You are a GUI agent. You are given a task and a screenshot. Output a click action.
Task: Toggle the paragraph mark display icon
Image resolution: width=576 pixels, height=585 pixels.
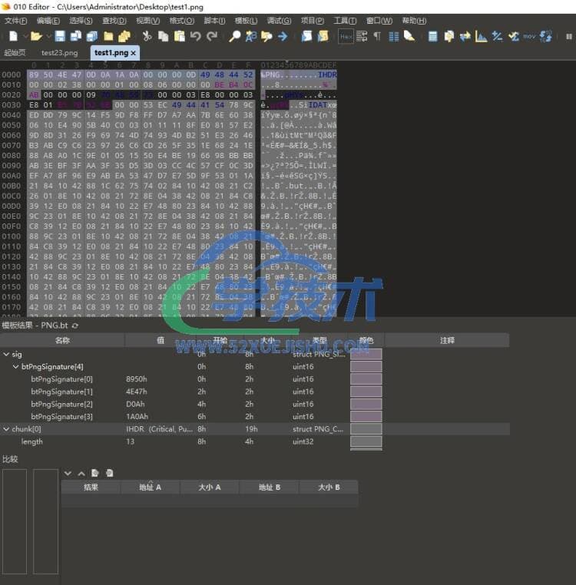[377, 36]
